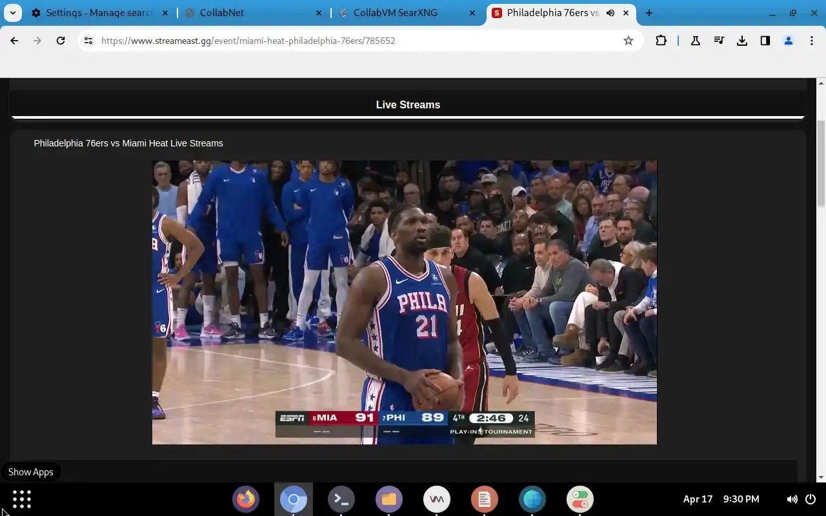Switch to Settings - Manage search tab

tap(100, 13)
